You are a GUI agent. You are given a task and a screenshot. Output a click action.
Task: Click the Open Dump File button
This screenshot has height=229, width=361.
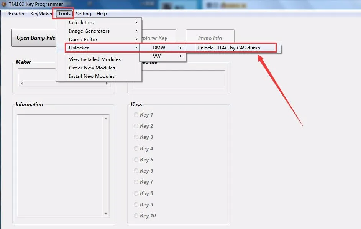(34, 38)
